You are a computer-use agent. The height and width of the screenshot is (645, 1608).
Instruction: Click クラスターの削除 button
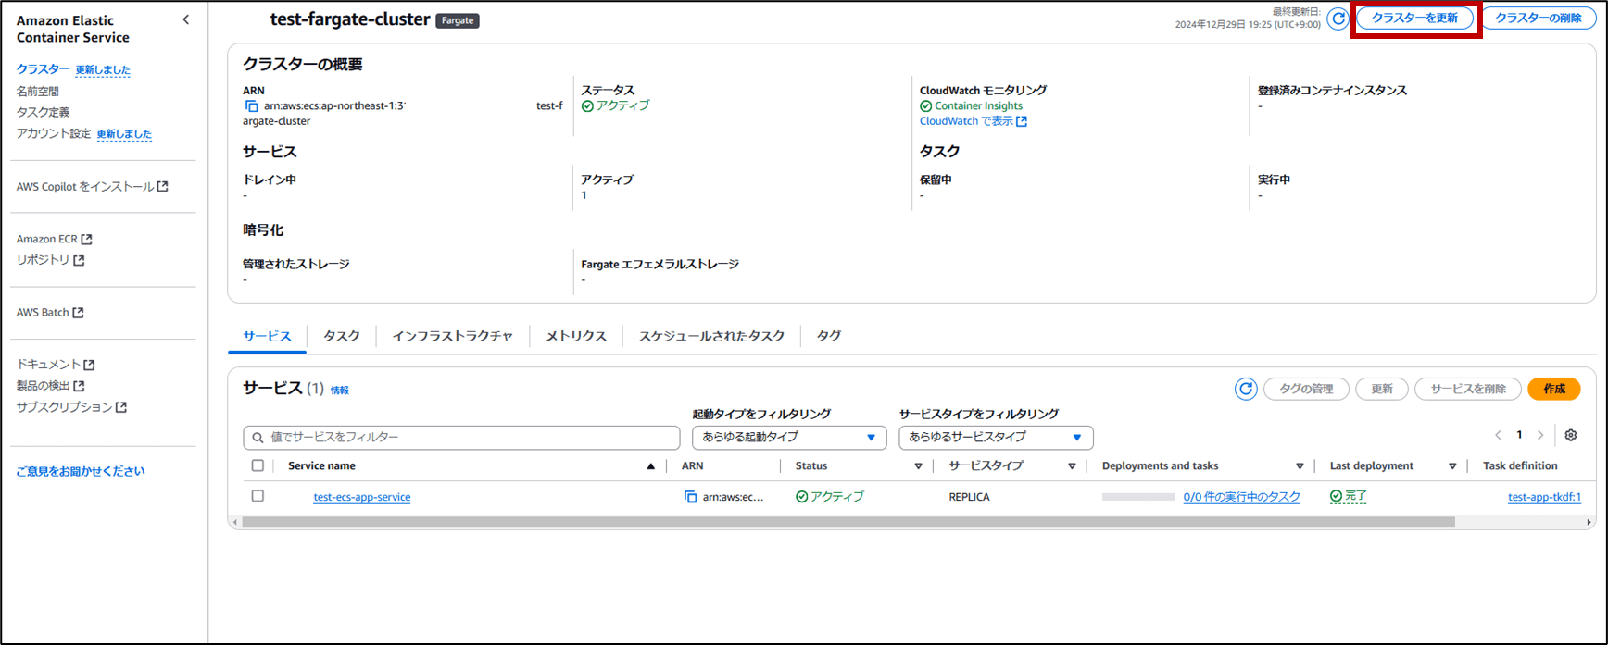1539,19
